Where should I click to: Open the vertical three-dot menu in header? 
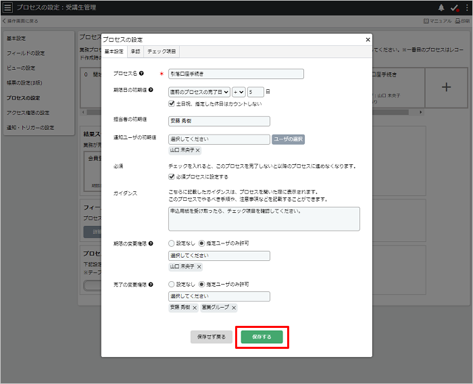pos(467,8)
